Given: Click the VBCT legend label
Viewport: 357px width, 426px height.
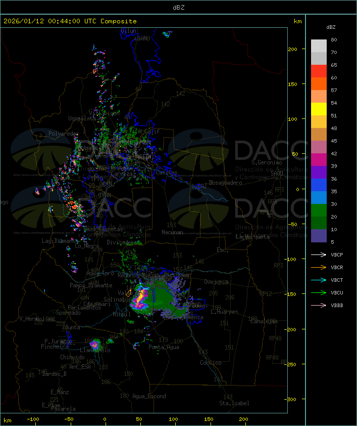Looking at the screenshot, I should pyautogui.click(x=337, y=280).
